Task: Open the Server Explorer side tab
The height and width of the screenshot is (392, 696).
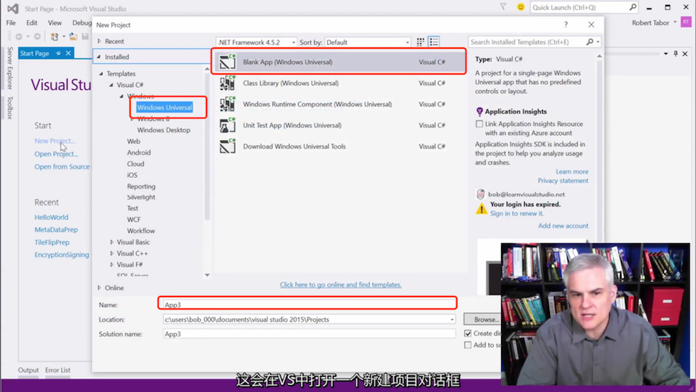Action: click(10, 68)
